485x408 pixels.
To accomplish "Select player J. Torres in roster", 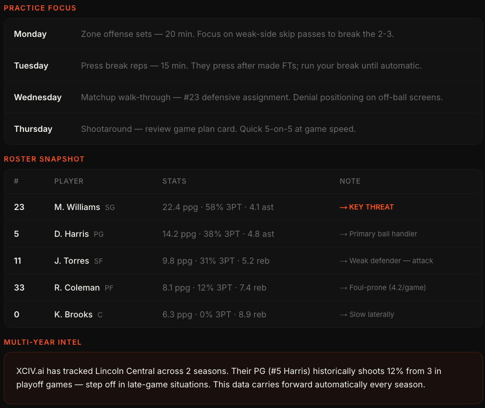I will (x=71, y=261).
